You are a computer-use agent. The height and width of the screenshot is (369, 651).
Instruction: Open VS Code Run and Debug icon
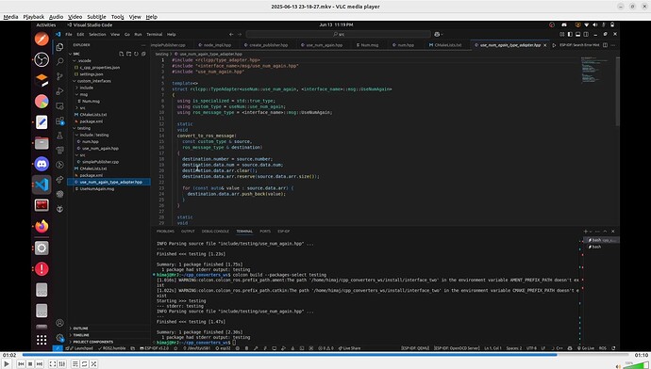pos(59,91)
